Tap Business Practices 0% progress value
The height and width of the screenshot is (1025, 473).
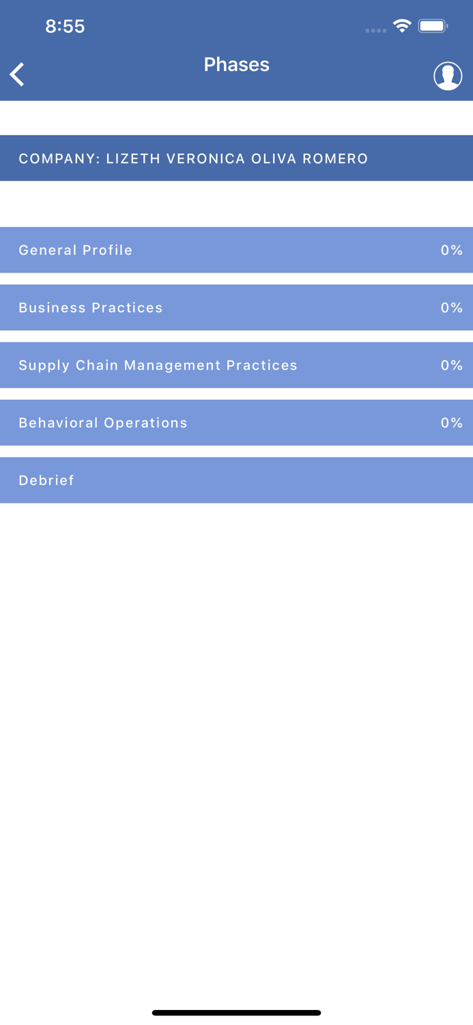point(451,307)
